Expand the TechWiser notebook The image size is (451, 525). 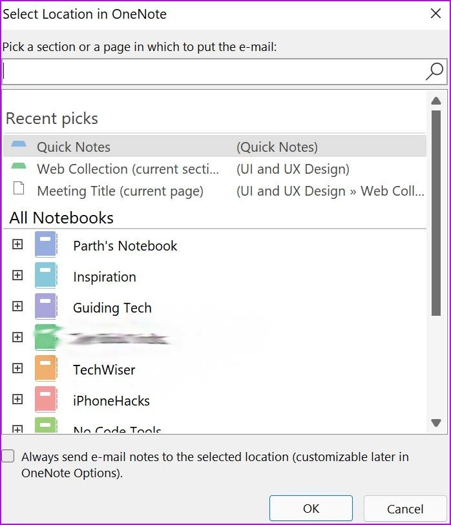click(x=17, y=369)
